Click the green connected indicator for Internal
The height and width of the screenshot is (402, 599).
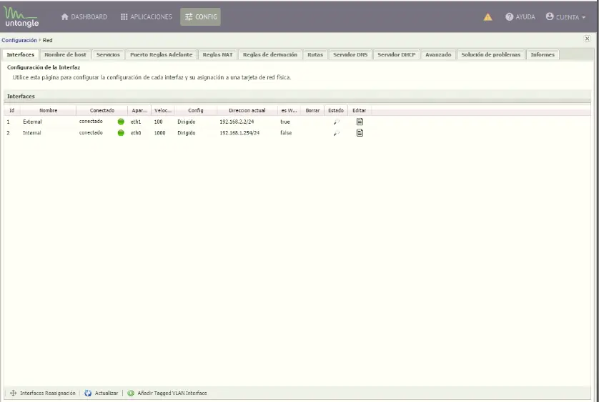click(121, 133)
